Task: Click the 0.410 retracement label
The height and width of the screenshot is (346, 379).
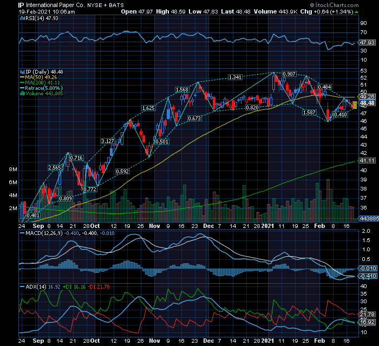Action: pos(341,115)
